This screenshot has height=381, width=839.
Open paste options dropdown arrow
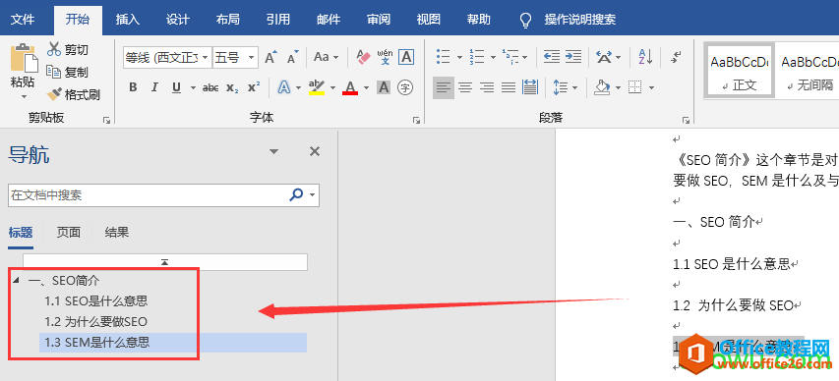[24, 97]
